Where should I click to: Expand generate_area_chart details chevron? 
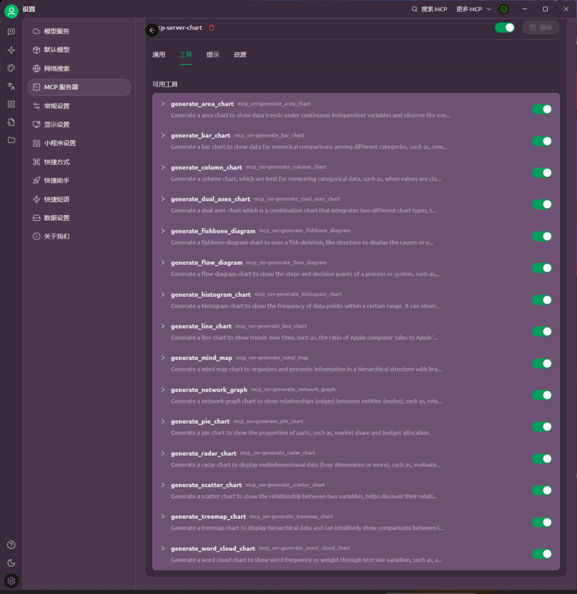point(163,104)
